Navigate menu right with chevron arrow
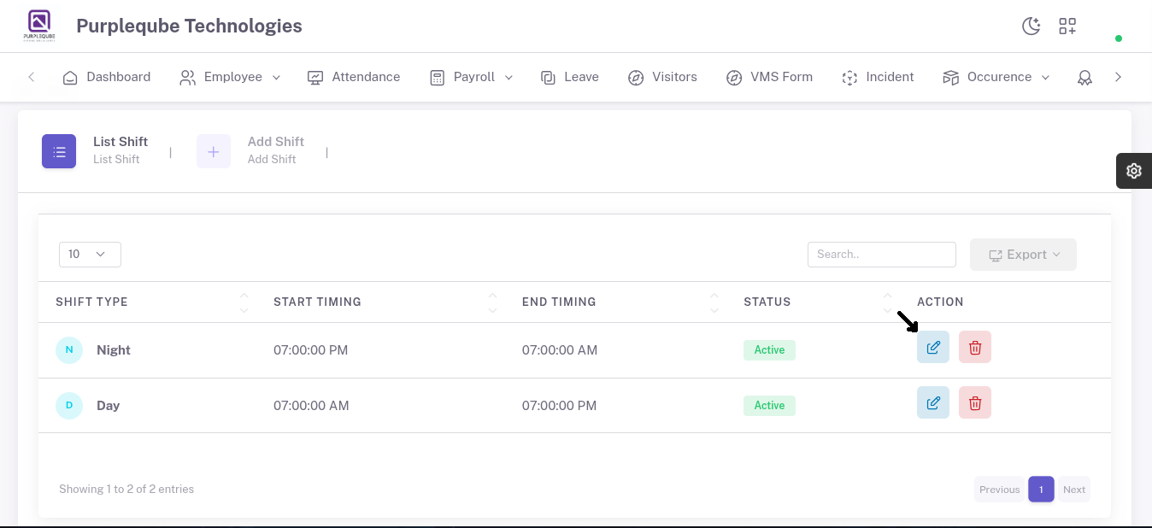Screen dimensions: 1152x528 [1118, 77]
